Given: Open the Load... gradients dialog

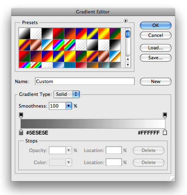Looking at the screenshot, I should pos(156,48).
